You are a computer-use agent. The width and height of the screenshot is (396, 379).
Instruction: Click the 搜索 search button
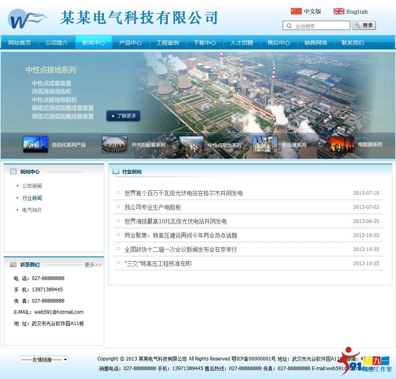(x=364, y=25)
